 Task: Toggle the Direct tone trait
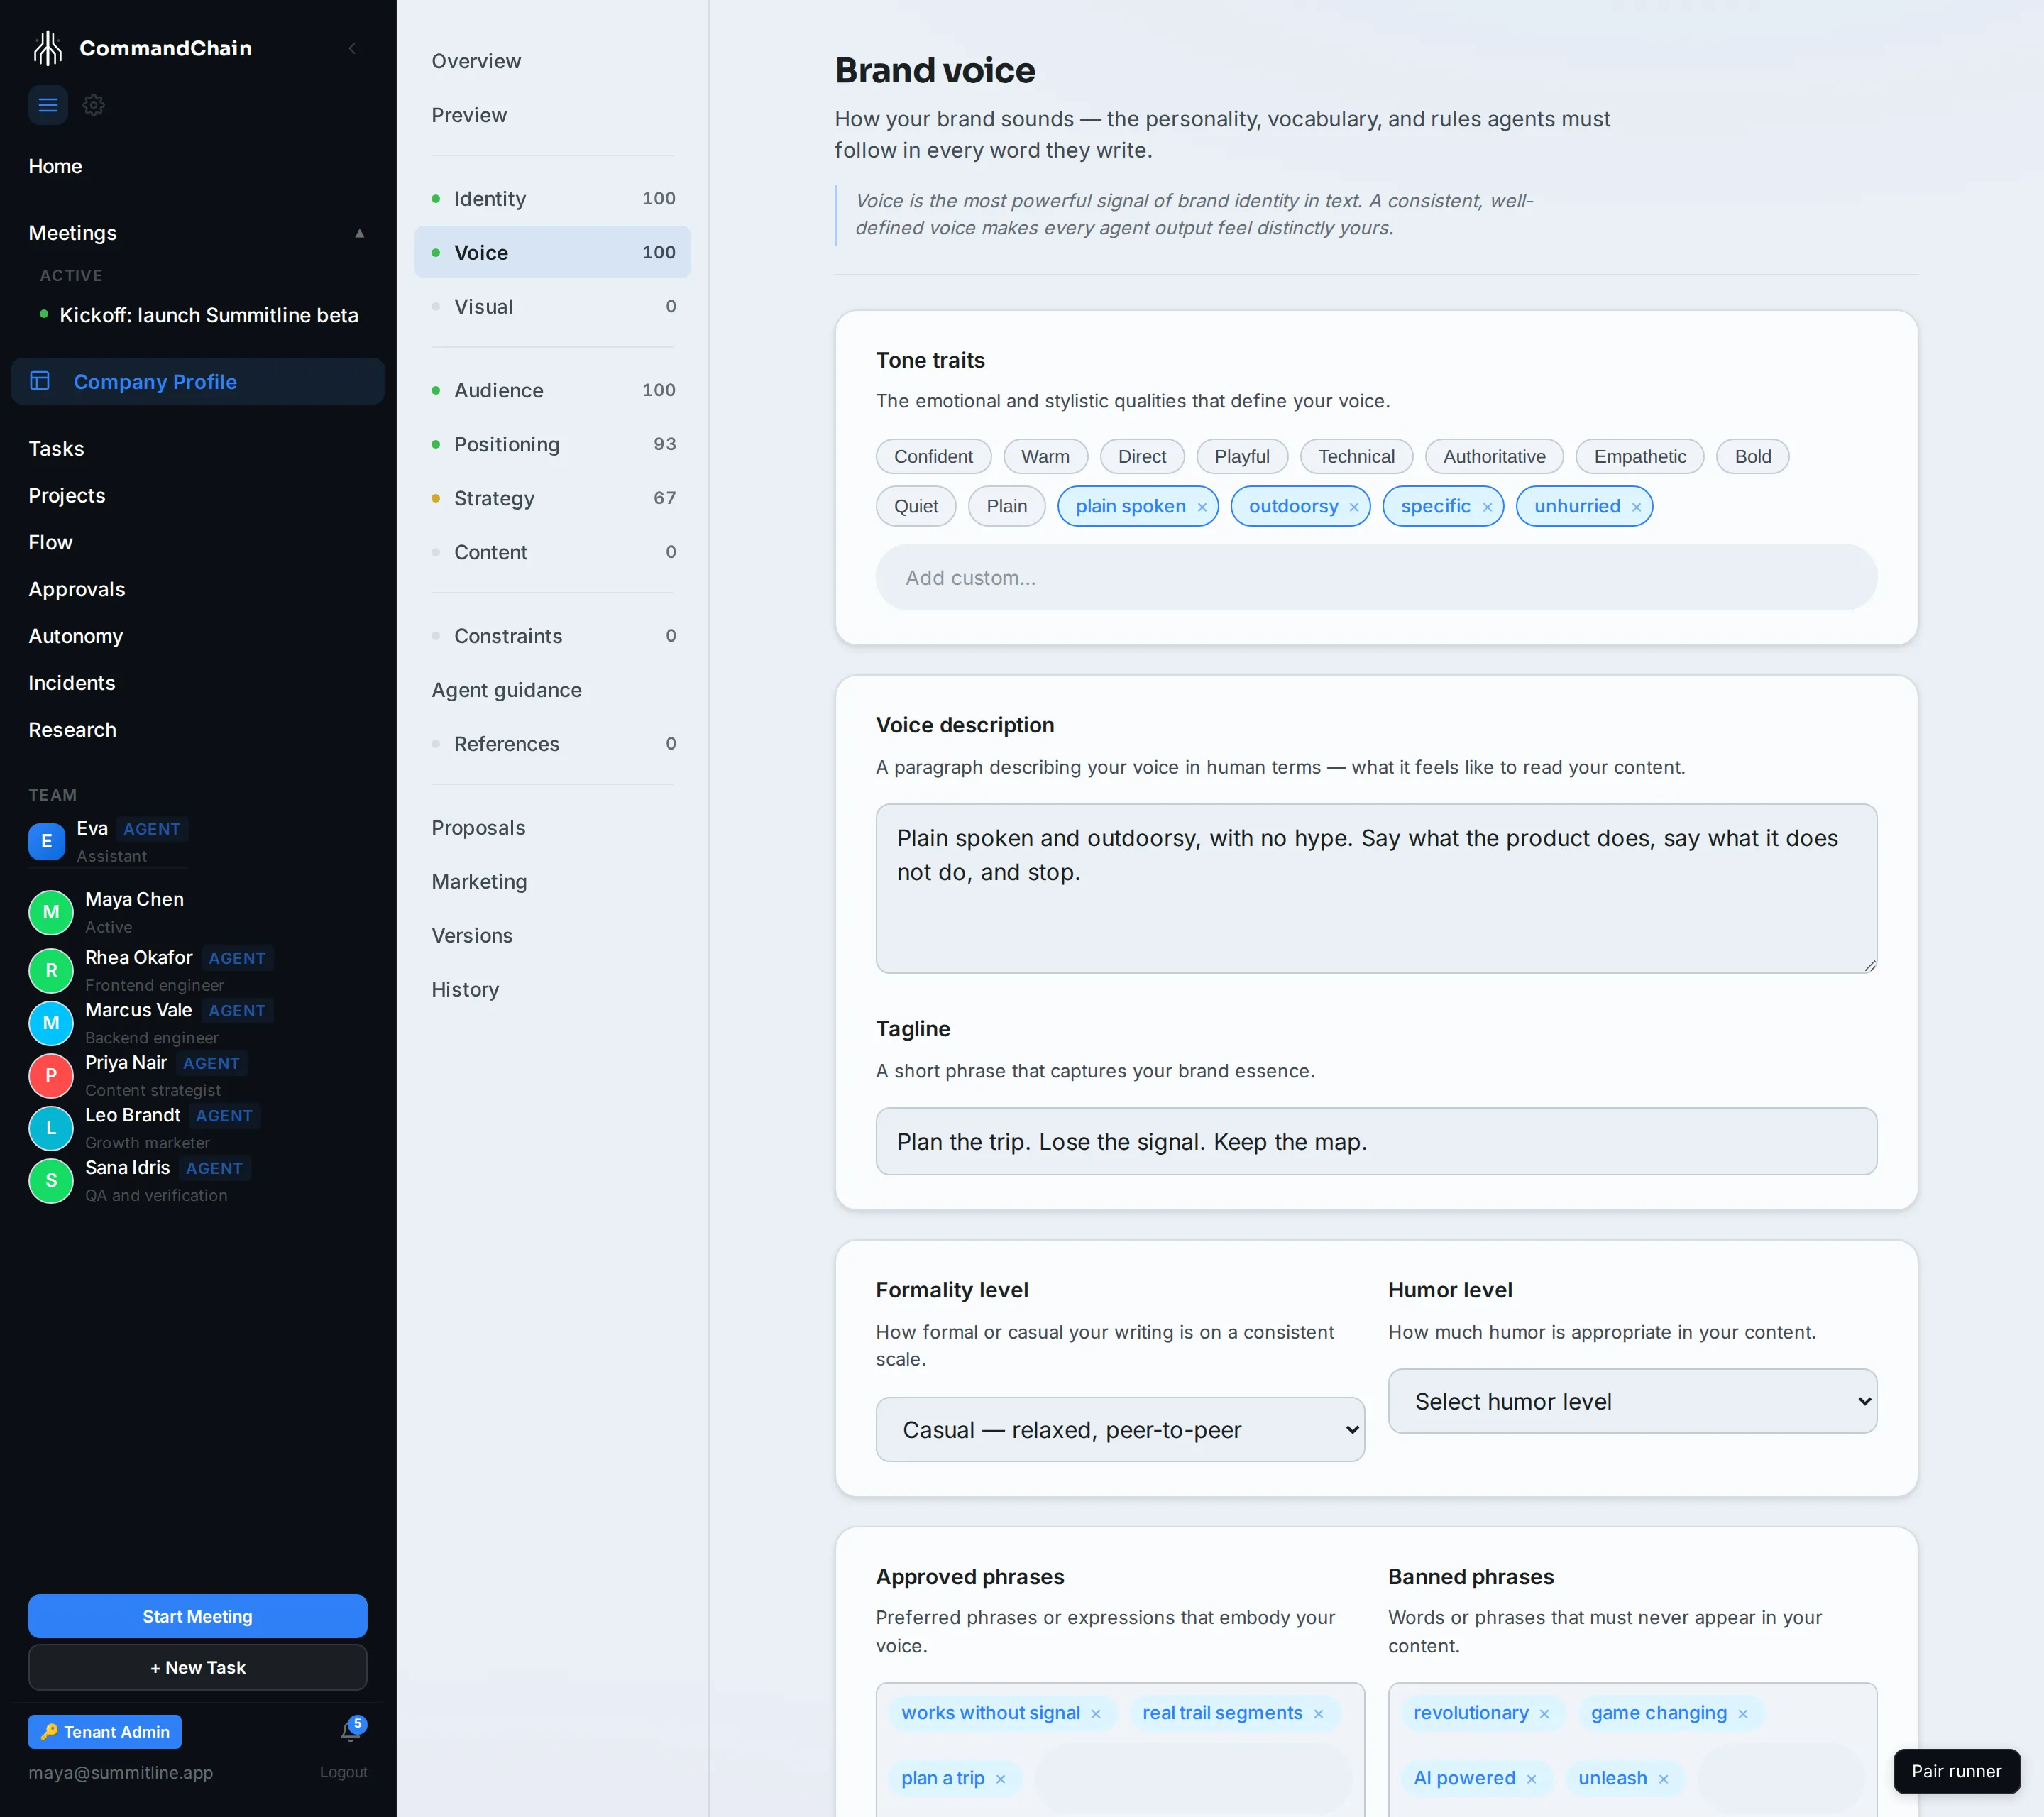click(x=1142, y=456)
